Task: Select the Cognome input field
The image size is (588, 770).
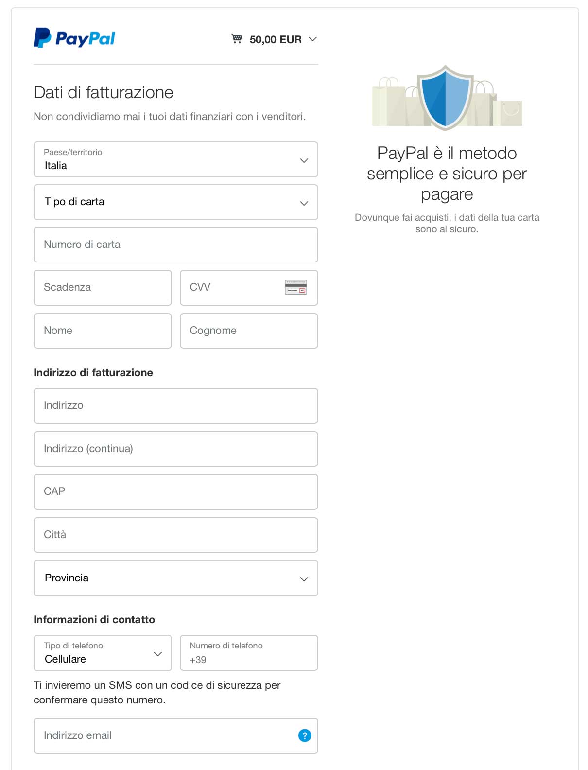Action: pyautogui.click(x=249, y=331)
